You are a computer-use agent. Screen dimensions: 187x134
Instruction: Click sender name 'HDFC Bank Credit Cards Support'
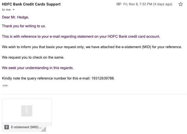31,4
